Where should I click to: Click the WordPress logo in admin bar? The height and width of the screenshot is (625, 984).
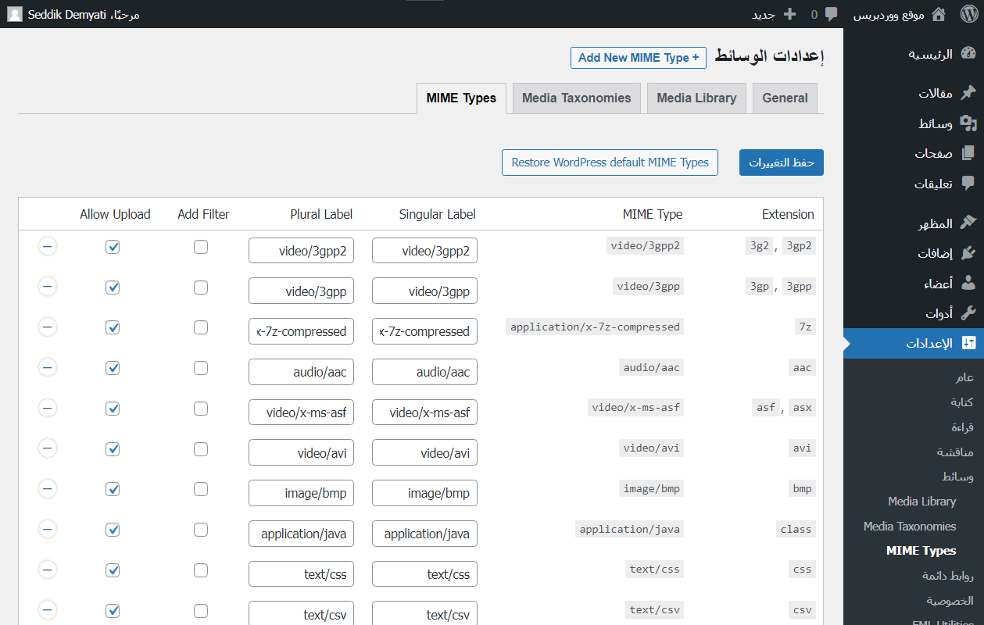tap(968, 14)
